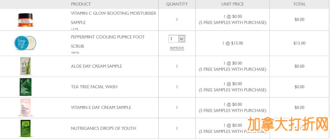Open the Aloe Day Cream Sample link
The image size is (331, 140).
click(96, 66)
